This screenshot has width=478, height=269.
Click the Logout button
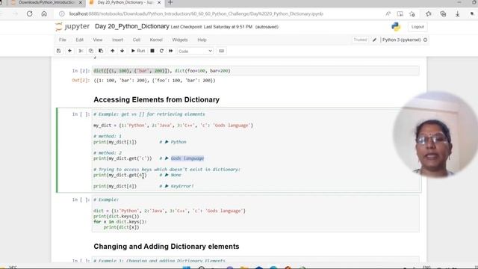[418, 27]
